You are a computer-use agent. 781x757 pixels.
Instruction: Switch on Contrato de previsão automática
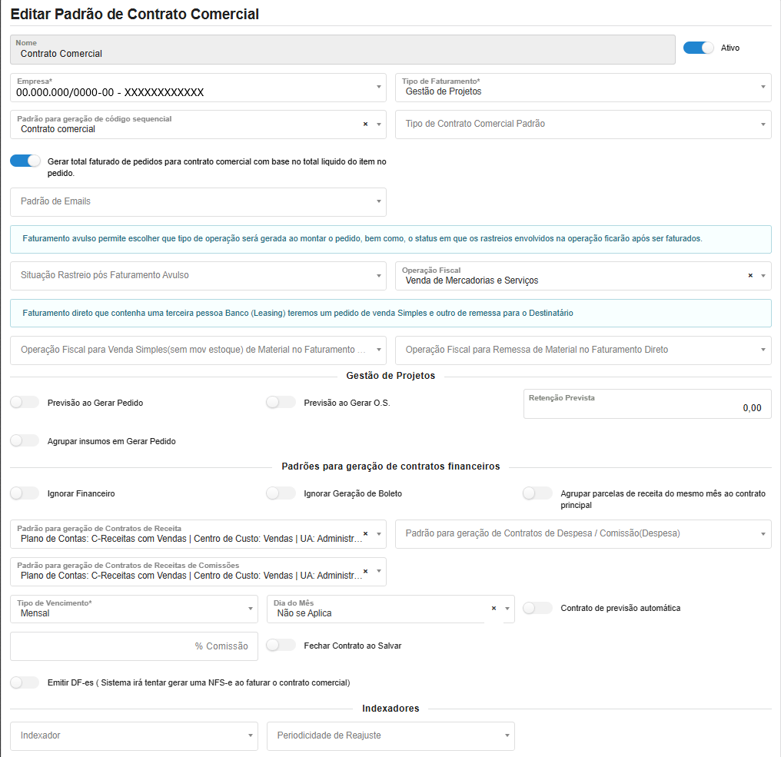537,608
